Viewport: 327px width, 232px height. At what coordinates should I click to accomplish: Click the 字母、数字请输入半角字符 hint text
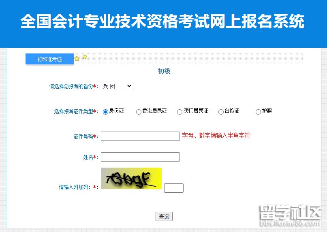(x=216, y=136)
